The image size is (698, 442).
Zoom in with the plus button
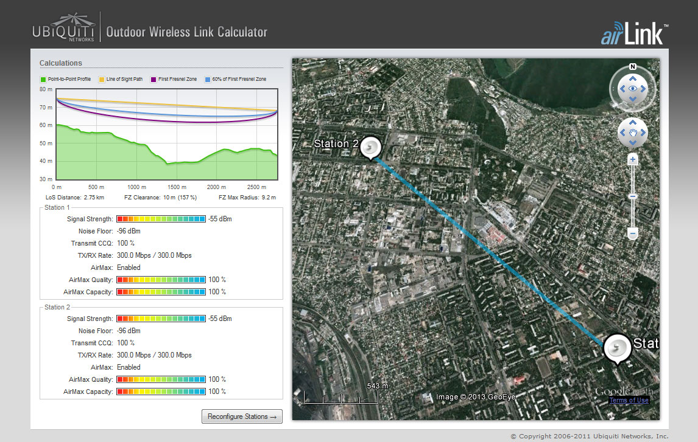pyautogui.click(x=633, y=160)
